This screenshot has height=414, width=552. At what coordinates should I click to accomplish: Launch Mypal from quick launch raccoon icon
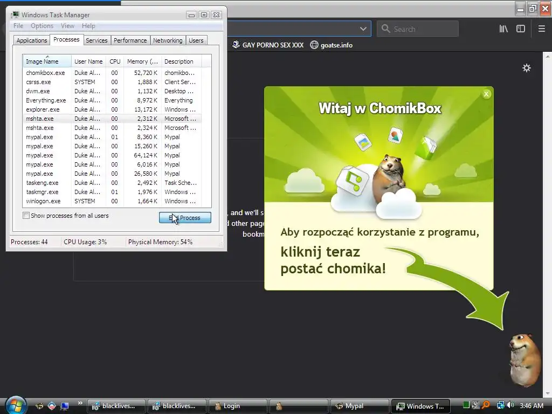(x=39, y=406)
